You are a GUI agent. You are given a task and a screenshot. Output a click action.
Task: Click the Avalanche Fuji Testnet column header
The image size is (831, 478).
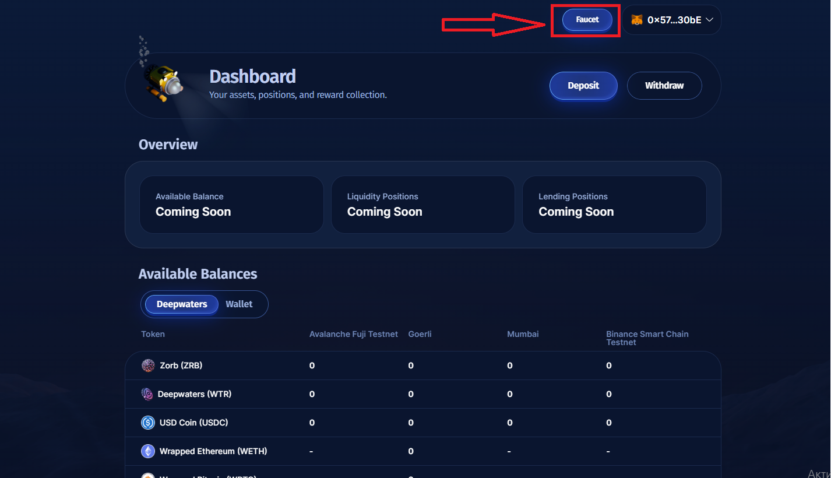tap(354, 334)
